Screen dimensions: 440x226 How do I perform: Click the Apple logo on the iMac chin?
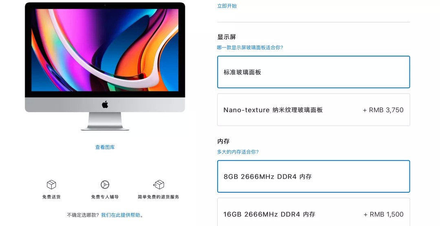click(105, 105)
